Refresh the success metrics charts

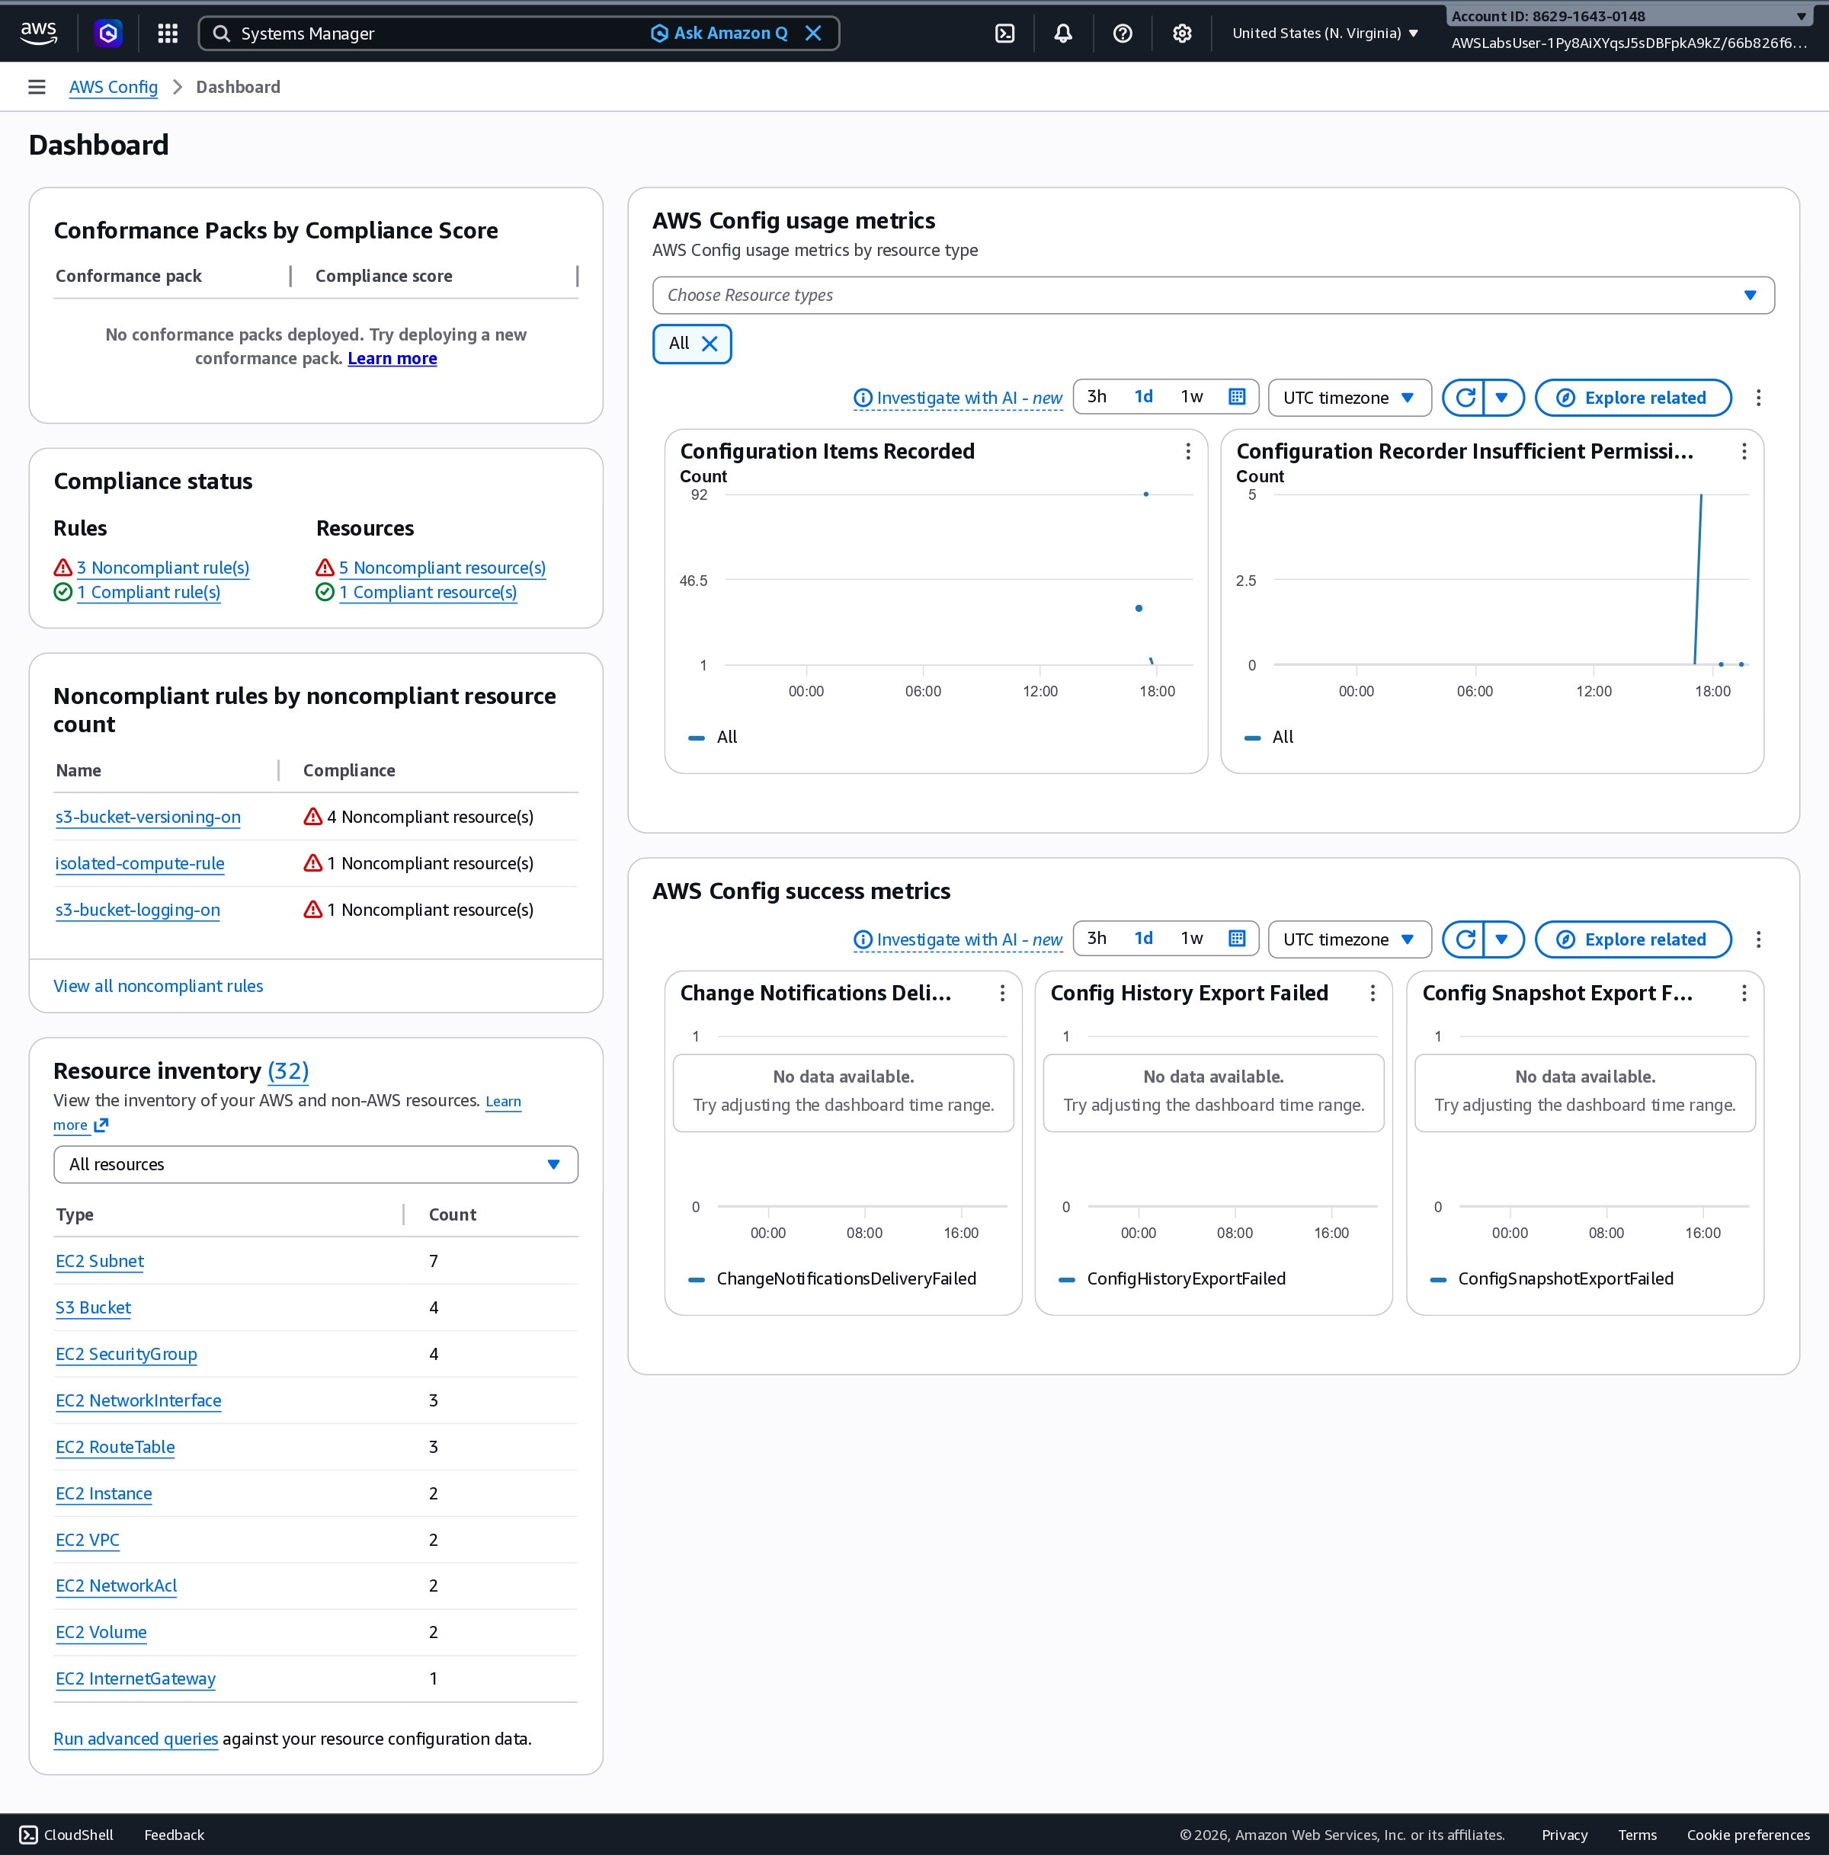[1465, 939]
